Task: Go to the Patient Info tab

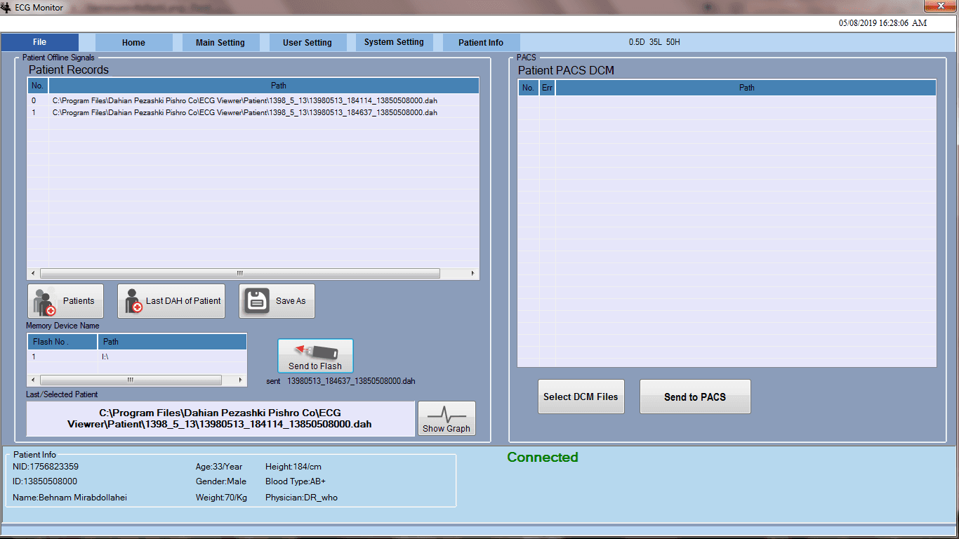Action: coord(481,42)
